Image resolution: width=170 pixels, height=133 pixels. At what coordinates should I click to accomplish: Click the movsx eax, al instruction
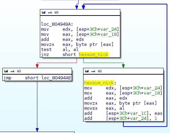tap(104, 108)
